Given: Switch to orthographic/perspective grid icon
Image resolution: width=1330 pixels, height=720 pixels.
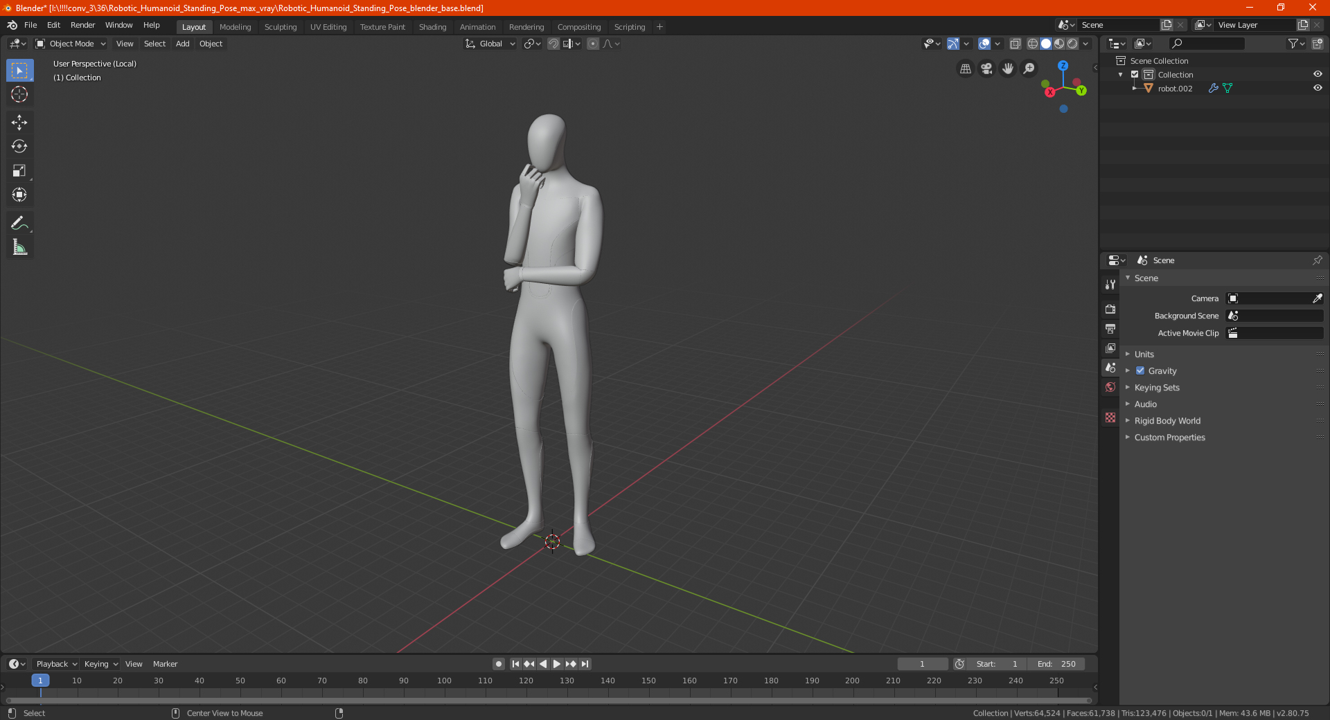Looking at the screenshot, I should pos(965,69).
